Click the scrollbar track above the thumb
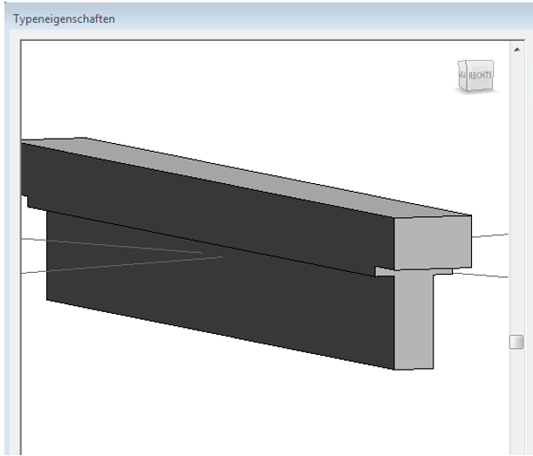Image resolution: width=533 pixels, height=456 pixels. point(516,192)
